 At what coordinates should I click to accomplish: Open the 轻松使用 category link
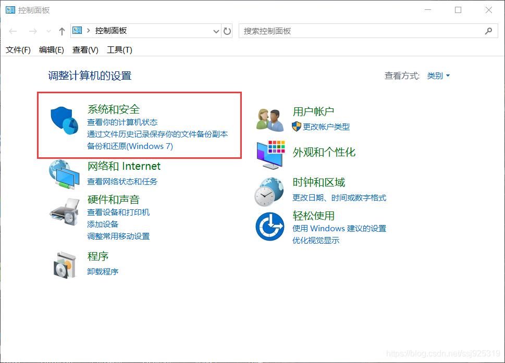[313, 216]
